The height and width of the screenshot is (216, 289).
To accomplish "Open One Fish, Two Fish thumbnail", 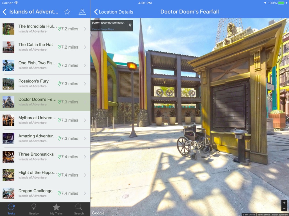I will tap(8, 65).
